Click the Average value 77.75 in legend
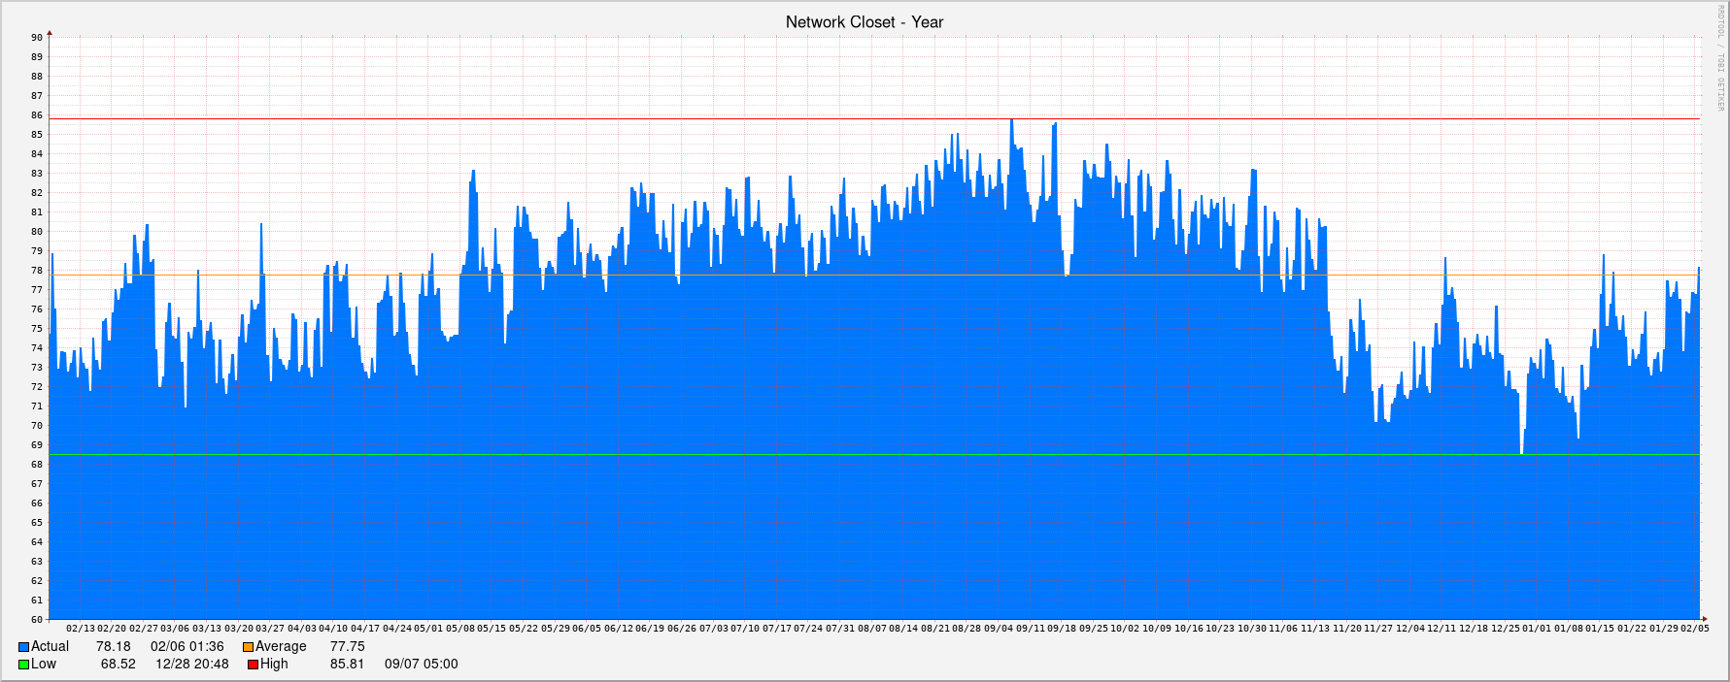Image resolution: width=1730 pixels, height=682 pixels. click(x=347, y=647)
